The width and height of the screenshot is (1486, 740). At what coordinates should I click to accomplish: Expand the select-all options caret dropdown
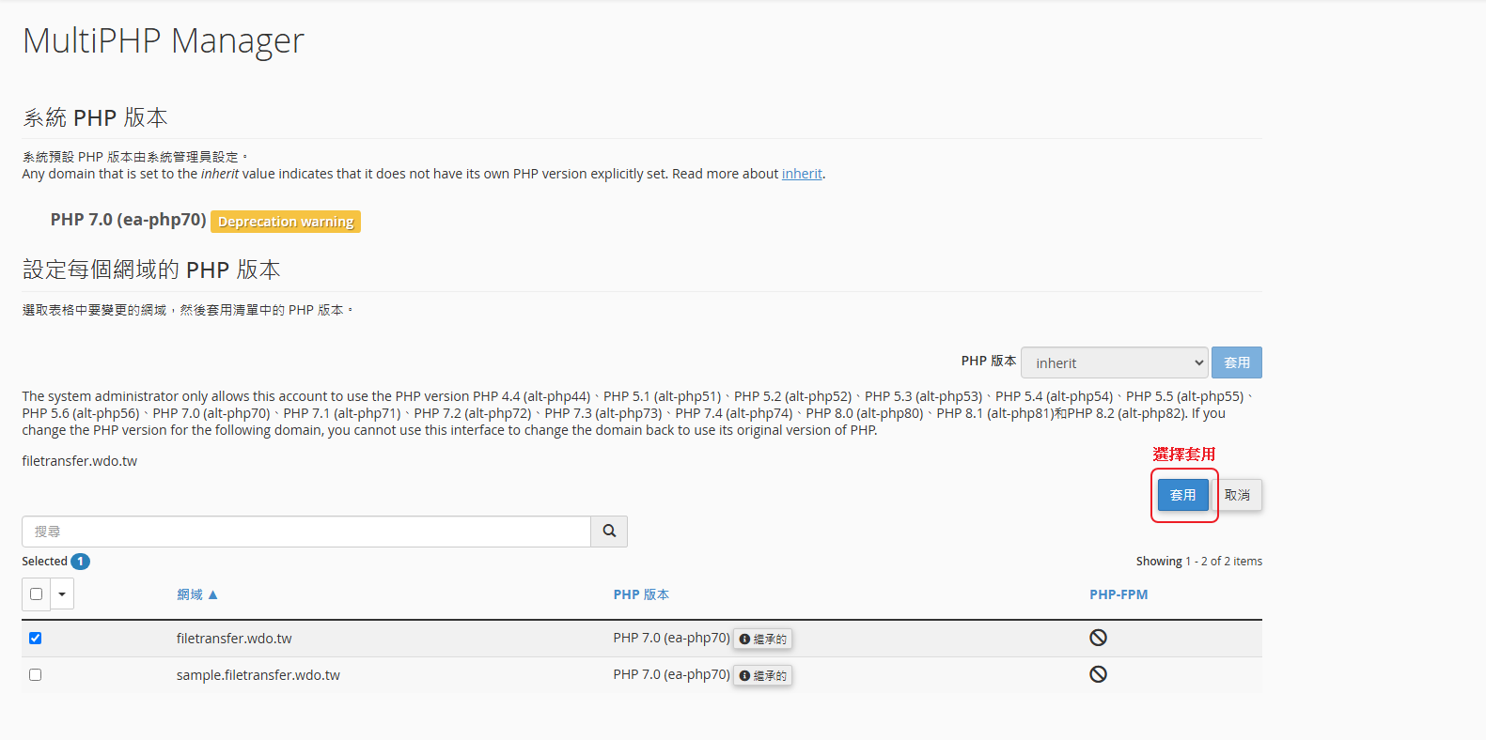(x=62, y=594)
